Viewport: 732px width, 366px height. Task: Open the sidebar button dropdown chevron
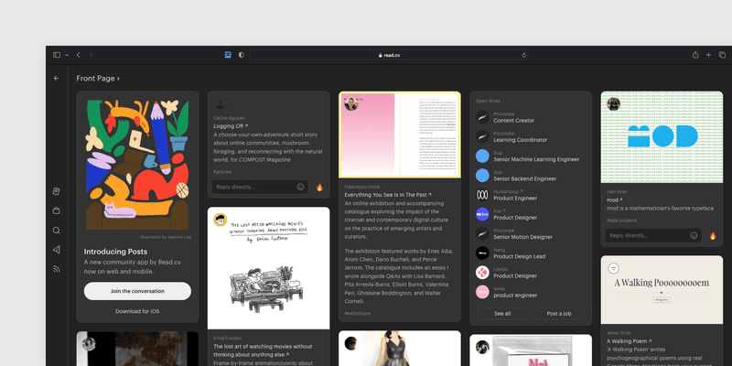(67, 55)
